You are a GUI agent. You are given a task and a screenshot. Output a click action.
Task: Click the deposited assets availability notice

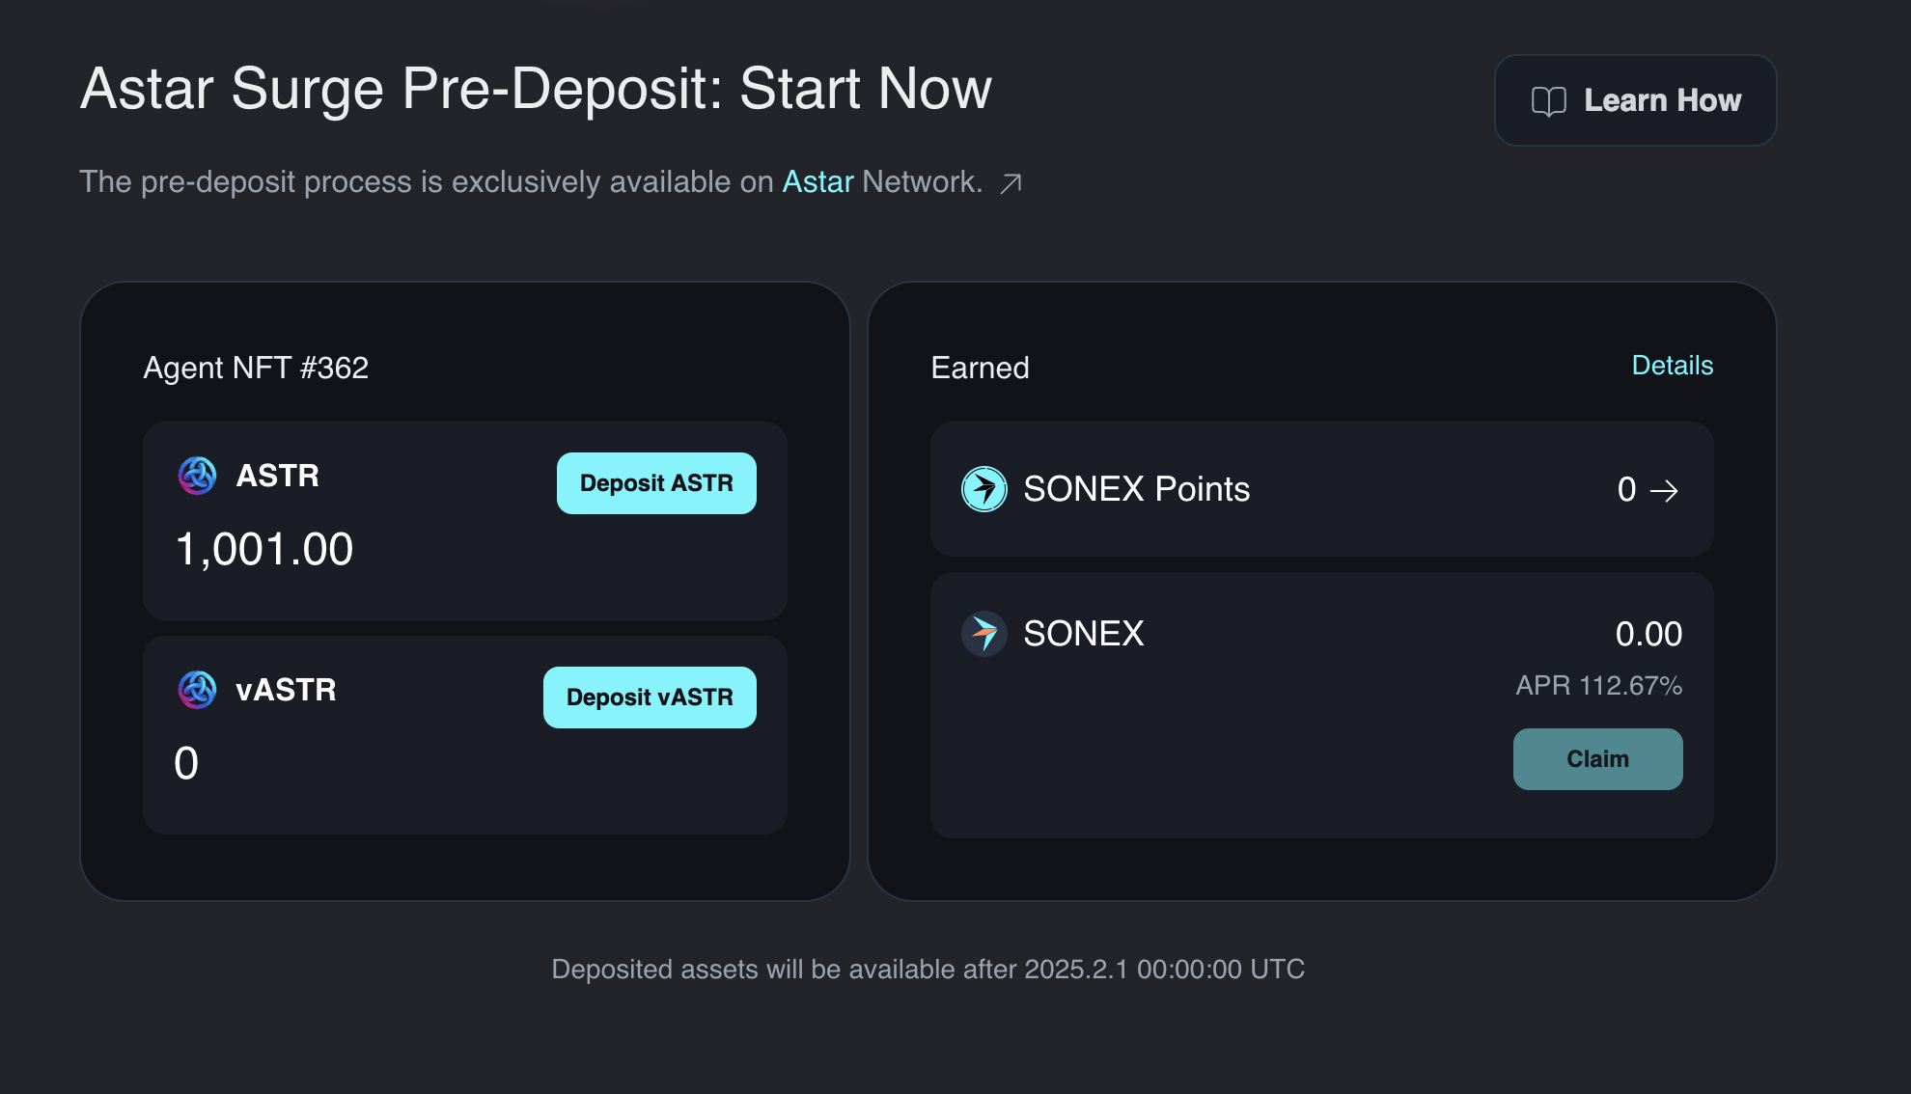[928, 969]
